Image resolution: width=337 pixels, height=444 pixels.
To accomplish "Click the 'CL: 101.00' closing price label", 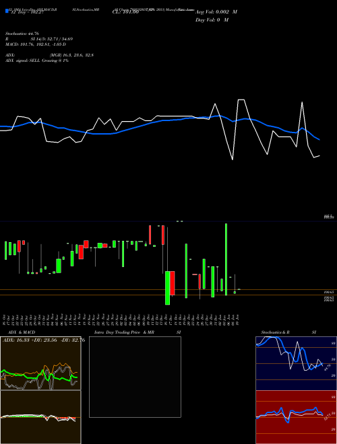I will point(125,13).
